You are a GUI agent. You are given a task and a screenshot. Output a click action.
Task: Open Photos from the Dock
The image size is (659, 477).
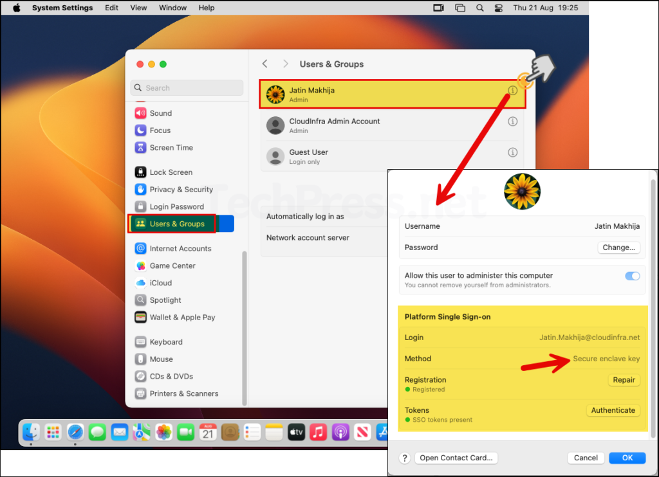[x=164, y=432]
